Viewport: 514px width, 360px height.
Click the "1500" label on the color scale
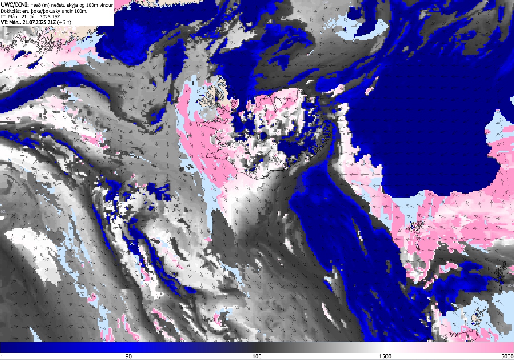(x=385, y=356)
